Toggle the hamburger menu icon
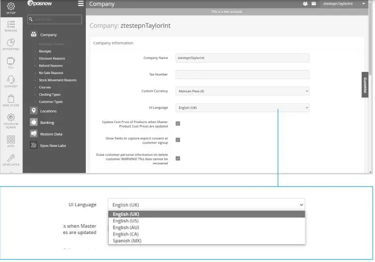Viewport: 375px width, 262px height. point(81,4)
